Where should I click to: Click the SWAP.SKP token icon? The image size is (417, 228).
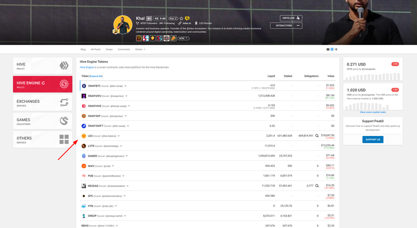pyautogui.click(x=84, y=116)
